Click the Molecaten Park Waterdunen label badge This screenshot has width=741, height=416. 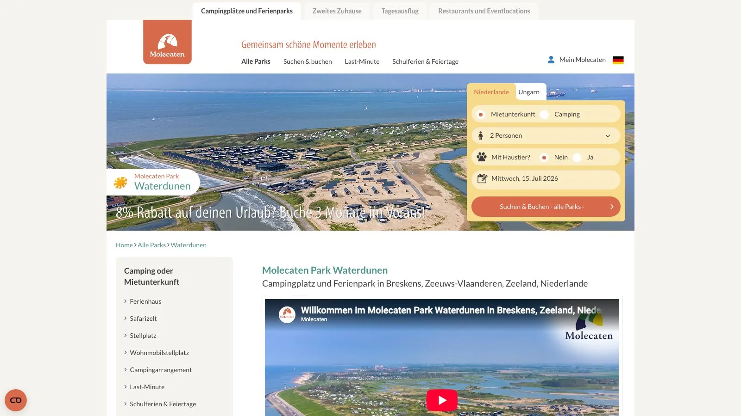click(x=153, y=182)
